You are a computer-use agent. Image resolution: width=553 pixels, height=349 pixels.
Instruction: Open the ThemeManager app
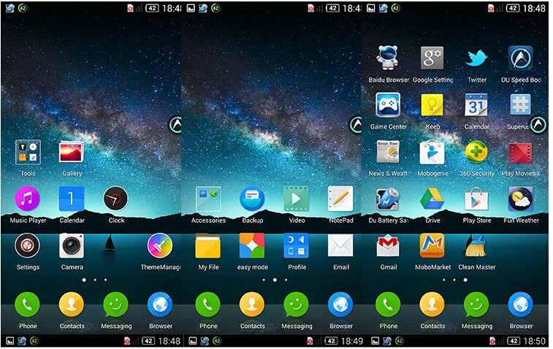[x=160, y=246]
